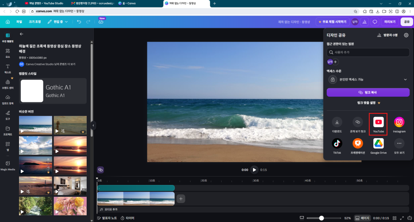
Task: Open the 텍스트 text panel
Action: pyautogui.click(x=8, y=68)
